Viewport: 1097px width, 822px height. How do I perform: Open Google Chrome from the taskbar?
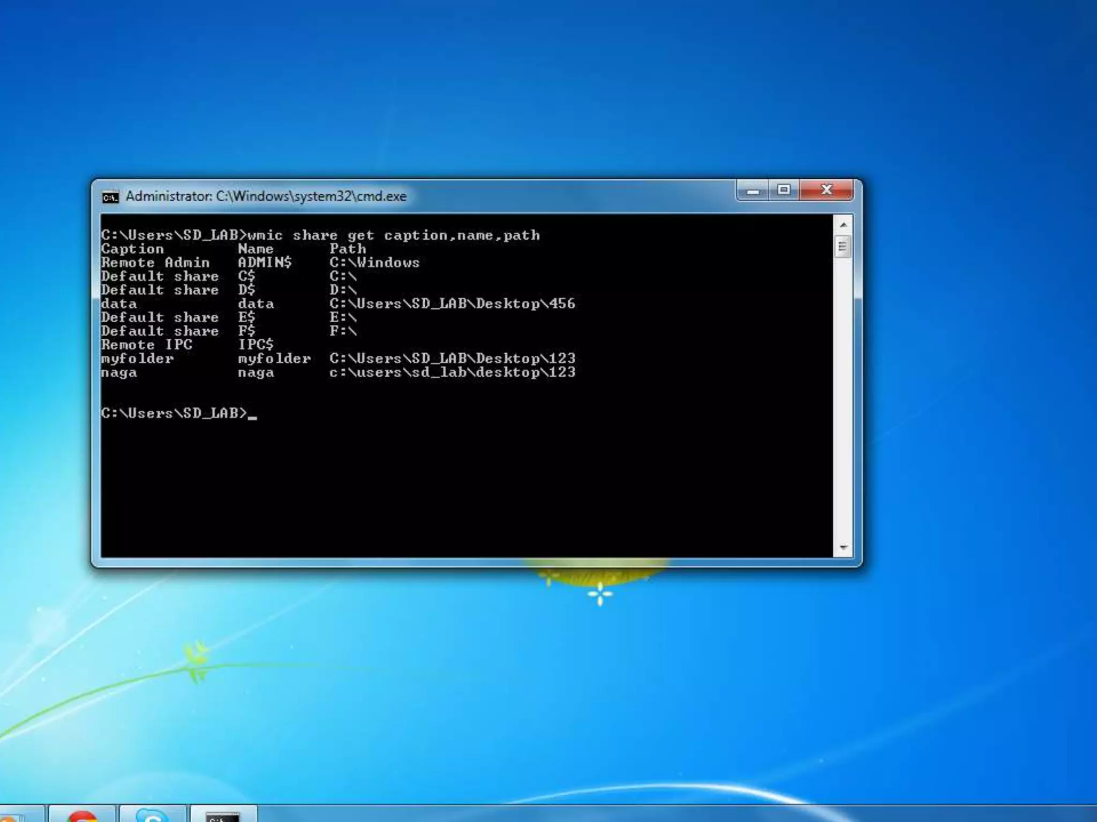[82, 814]
